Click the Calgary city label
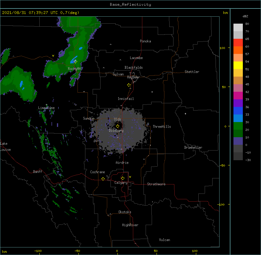The image size is (261, 255). coord(121,183)
